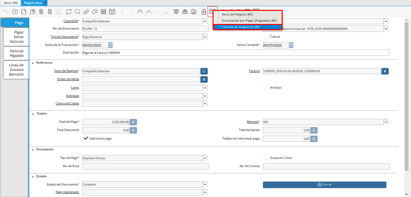Open date picker for Fecha de la Transacción
Image resolution: width=411 pixels, height=197 pixels.
(x=111, y=45)
